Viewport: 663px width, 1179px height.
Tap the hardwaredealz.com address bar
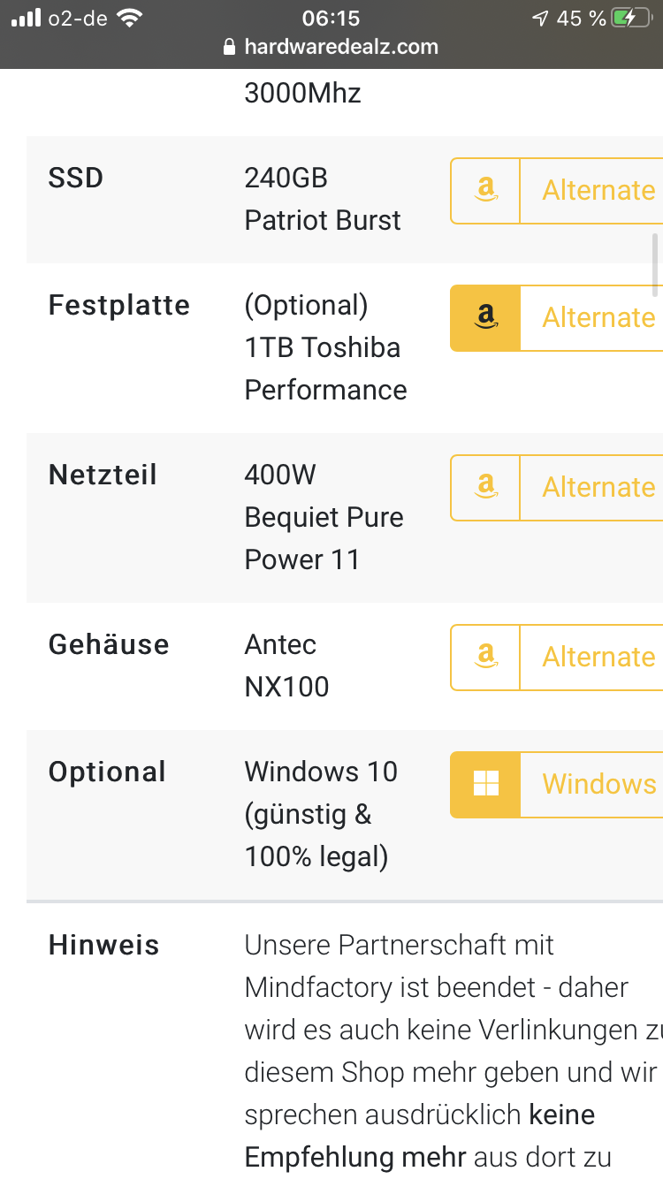(340, 47)
